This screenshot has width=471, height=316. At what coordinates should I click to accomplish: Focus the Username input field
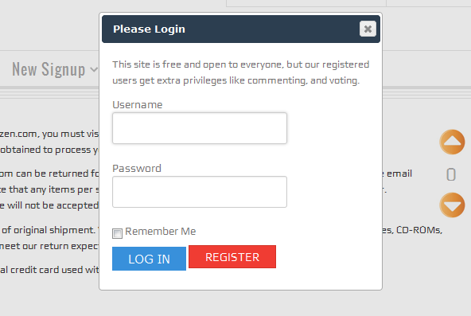[x=200, y=128]
